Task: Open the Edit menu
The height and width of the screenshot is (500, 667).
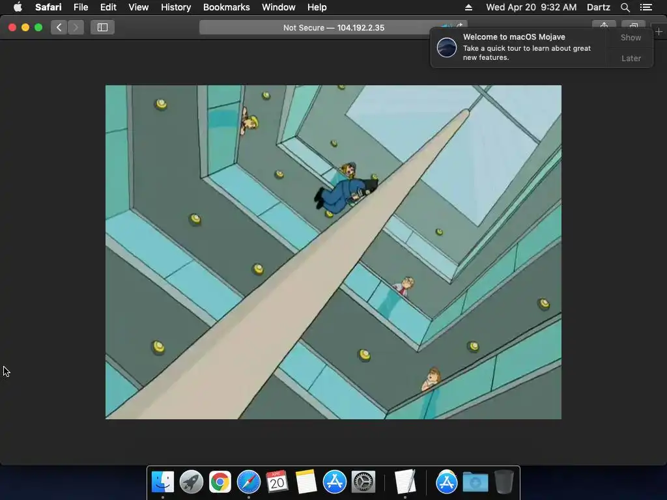Action: [108, 7]
